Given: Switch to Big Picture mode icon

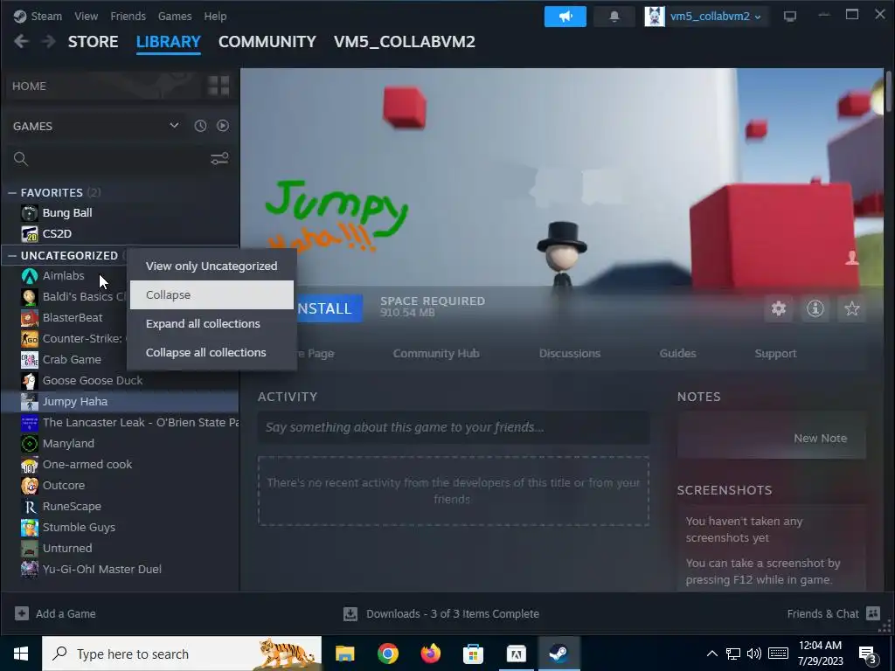Looking at the screenshot, I should pyautogui.click(x=790, y=17).
